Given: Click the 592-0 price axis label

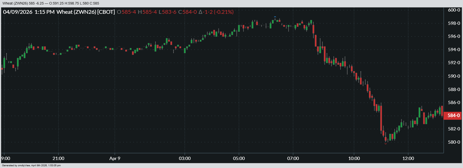Looking at the screenshot, I should [x=454, y=63].
